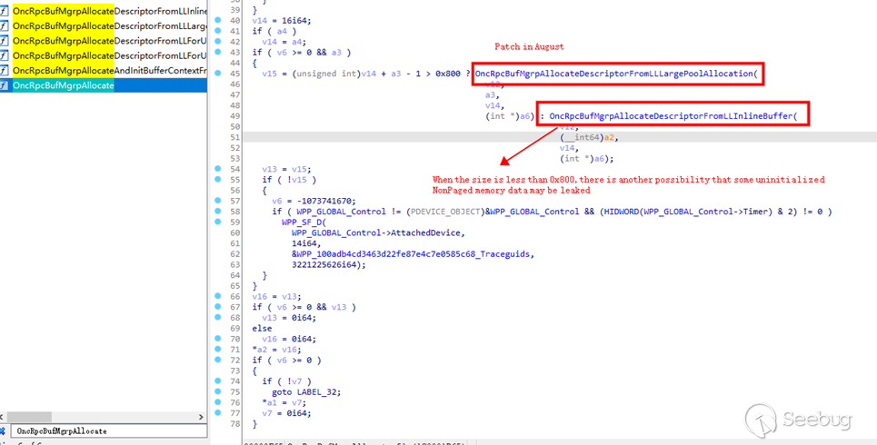The image size is (877, 445).
Task: Click 'if ( !v15 )' condition
Action: tap(289, 180)
